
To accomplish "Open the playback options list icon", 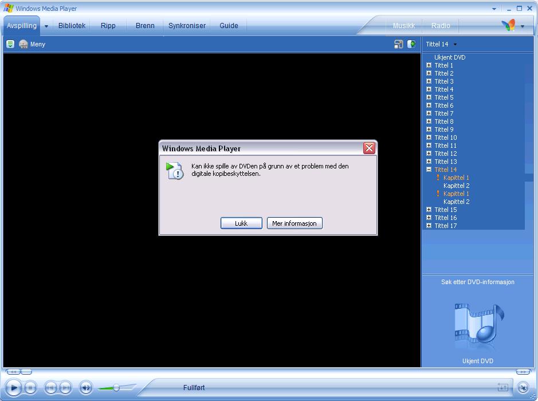I will pyautogui.click(x=10, y=44).
